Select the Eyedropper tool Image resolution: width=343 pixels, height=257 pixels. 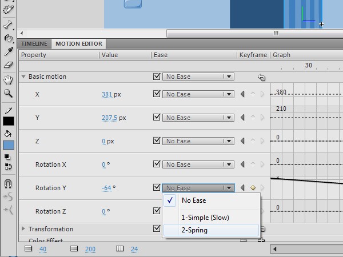(x=8, y=51)
